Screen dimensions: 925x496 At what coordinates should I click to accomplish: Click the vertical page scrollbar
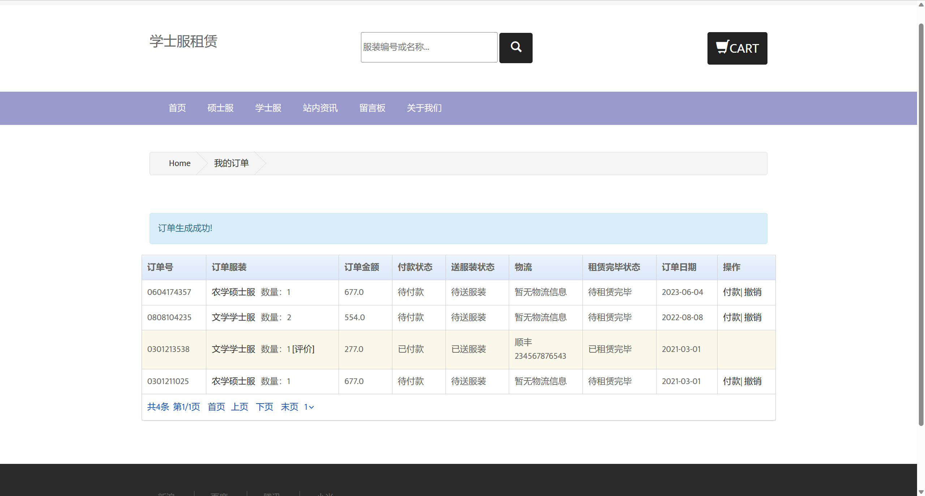921,224
